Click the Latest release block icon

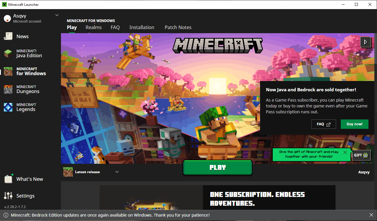tap(68, 172)
